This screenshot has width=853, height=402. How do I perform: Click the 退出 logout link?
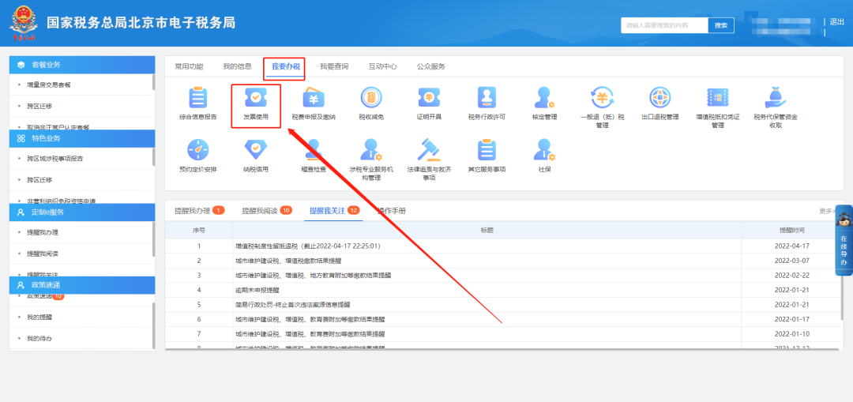[836, 22]
